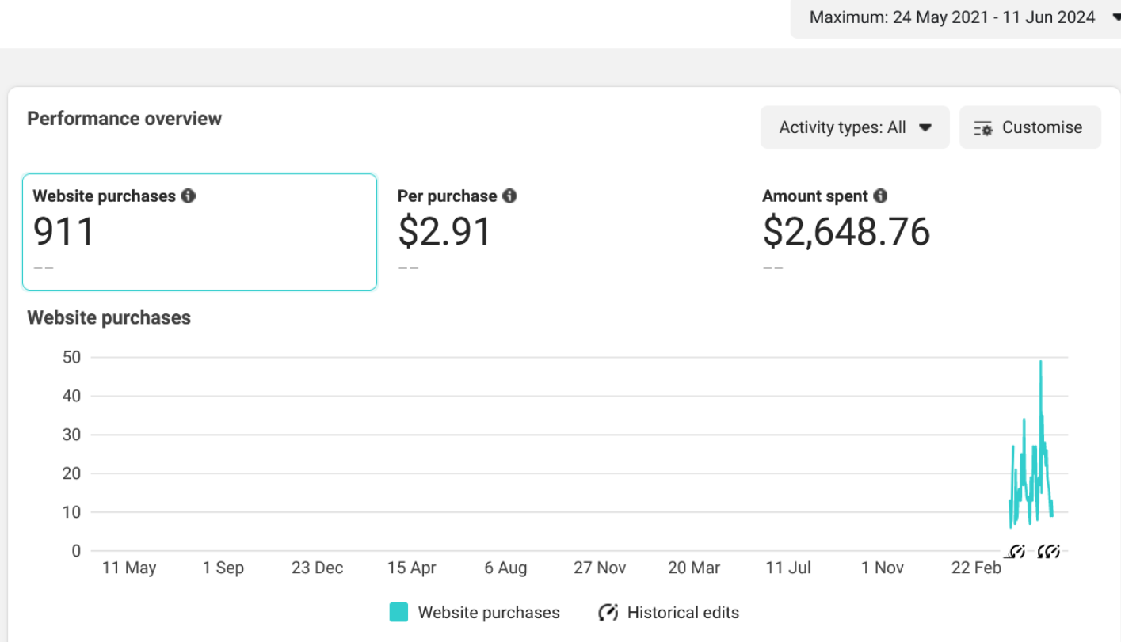Click the Website purchases chart title
The width and height of the screenshot is (1121, 642).
pos(109,317)
